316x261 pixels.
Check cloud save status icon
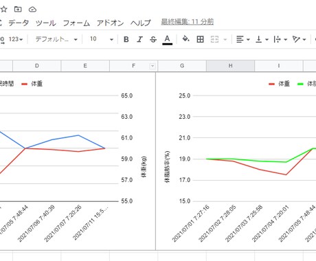click(32, 10)
